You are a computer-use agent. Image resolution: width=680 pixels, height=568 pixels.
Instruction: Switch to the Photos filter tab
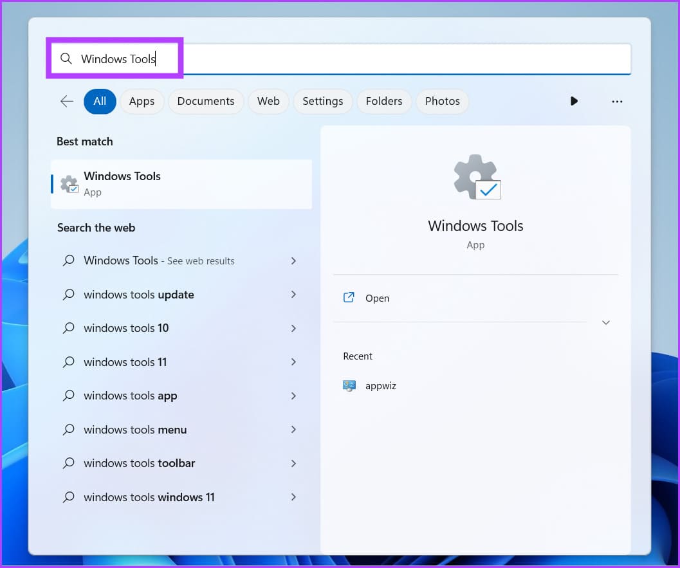pyautogui.click(x=443, y=102)
